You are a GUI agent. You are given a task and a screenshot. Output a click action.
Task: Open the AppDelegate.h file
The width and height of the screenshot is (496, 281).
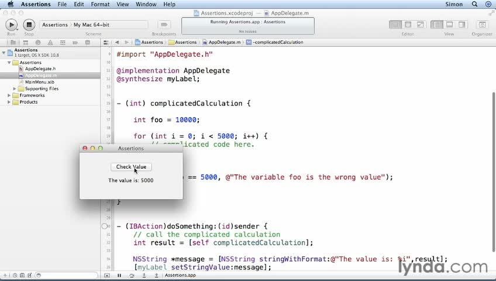[x=40, y=68]
